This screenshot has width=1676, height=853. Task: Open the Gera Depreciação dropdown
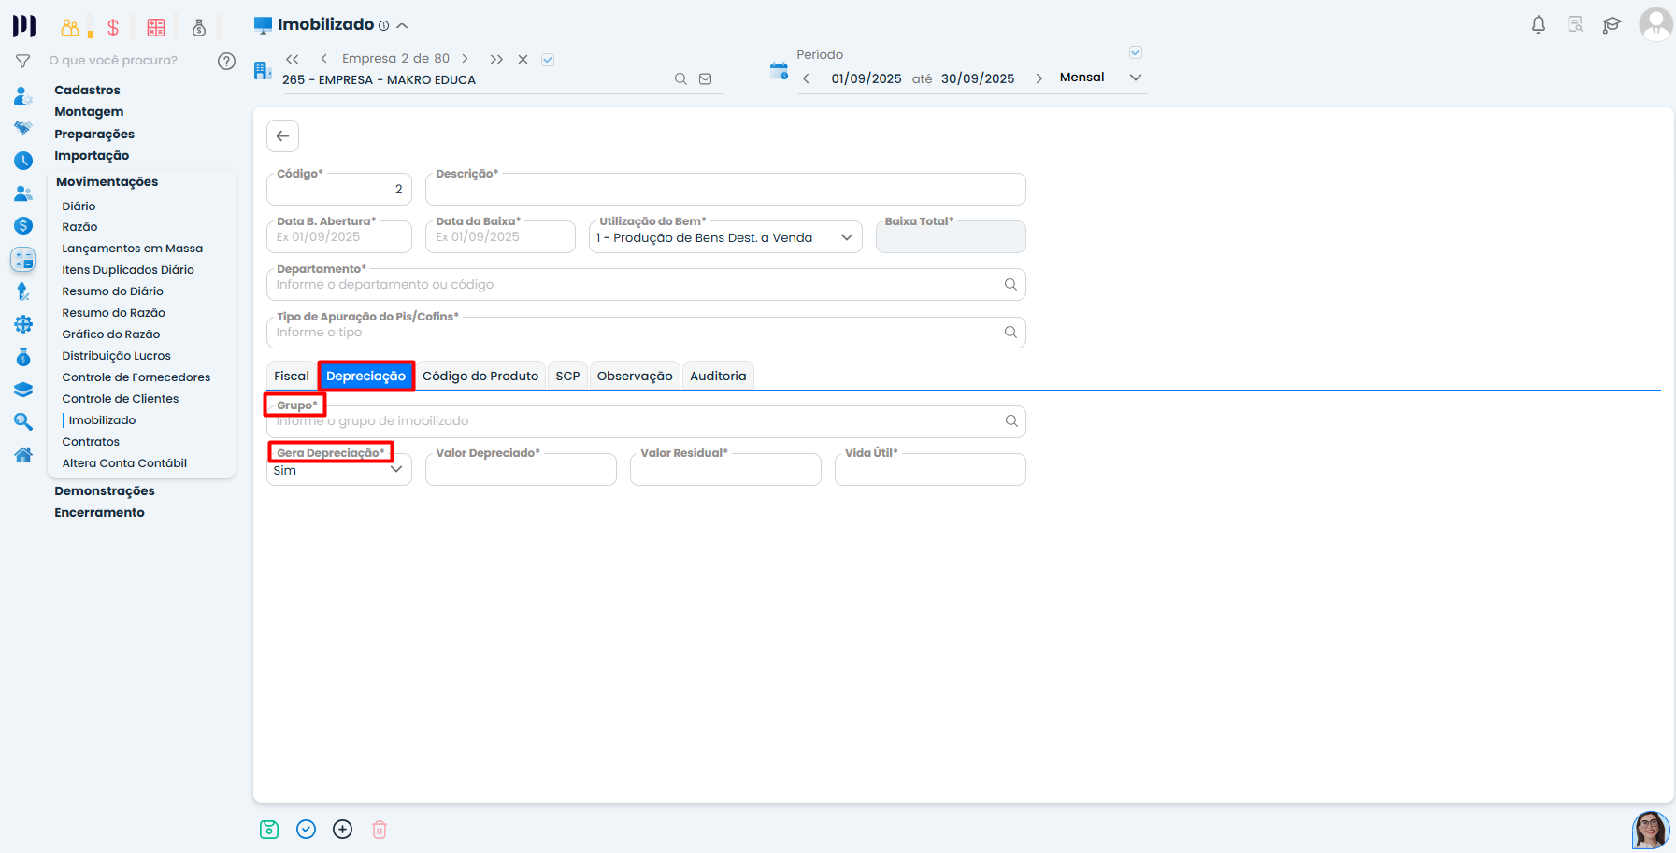click(395, 470)
